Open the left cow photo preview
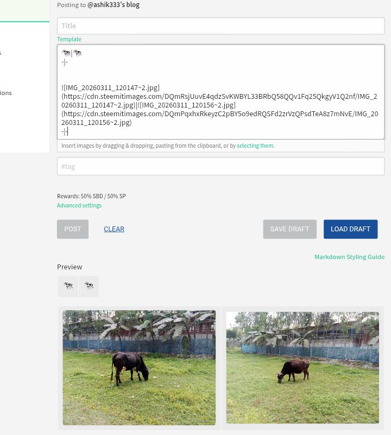The height and width of the screenshot is (435, 391). 139,368
